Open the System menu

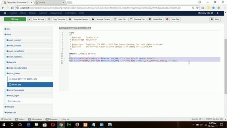pos(13,13)
